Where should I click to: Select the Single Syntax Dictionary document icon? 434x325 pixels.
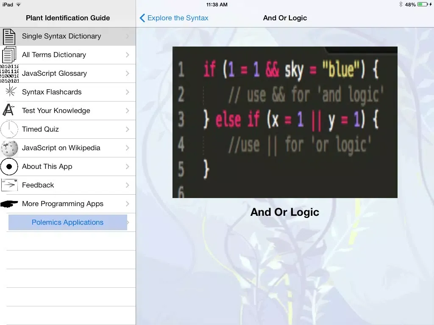coord(9,36)
